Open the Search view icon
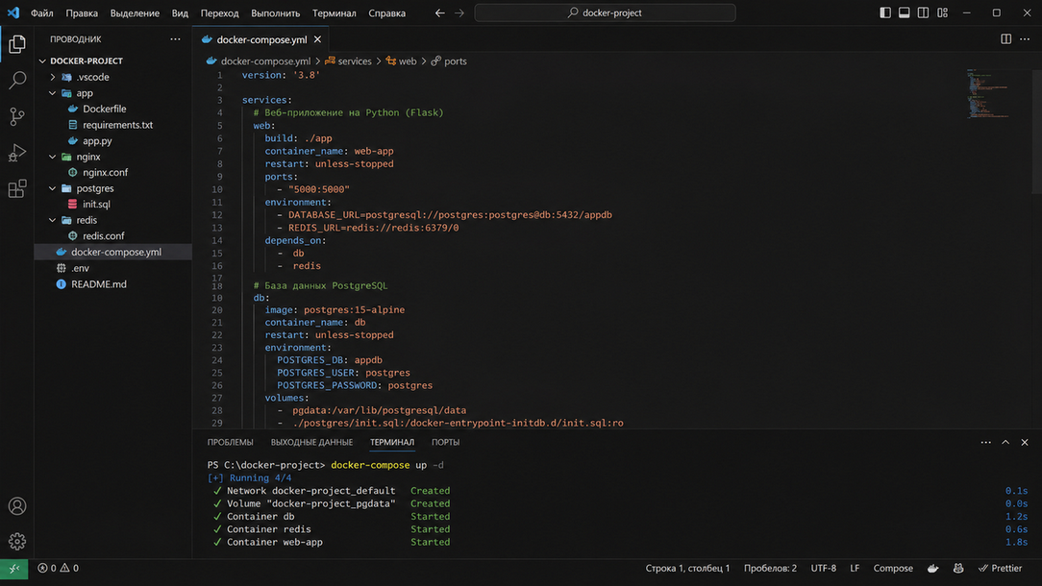1042x586 pixels. pyautogui.click(x=17, y=81)
